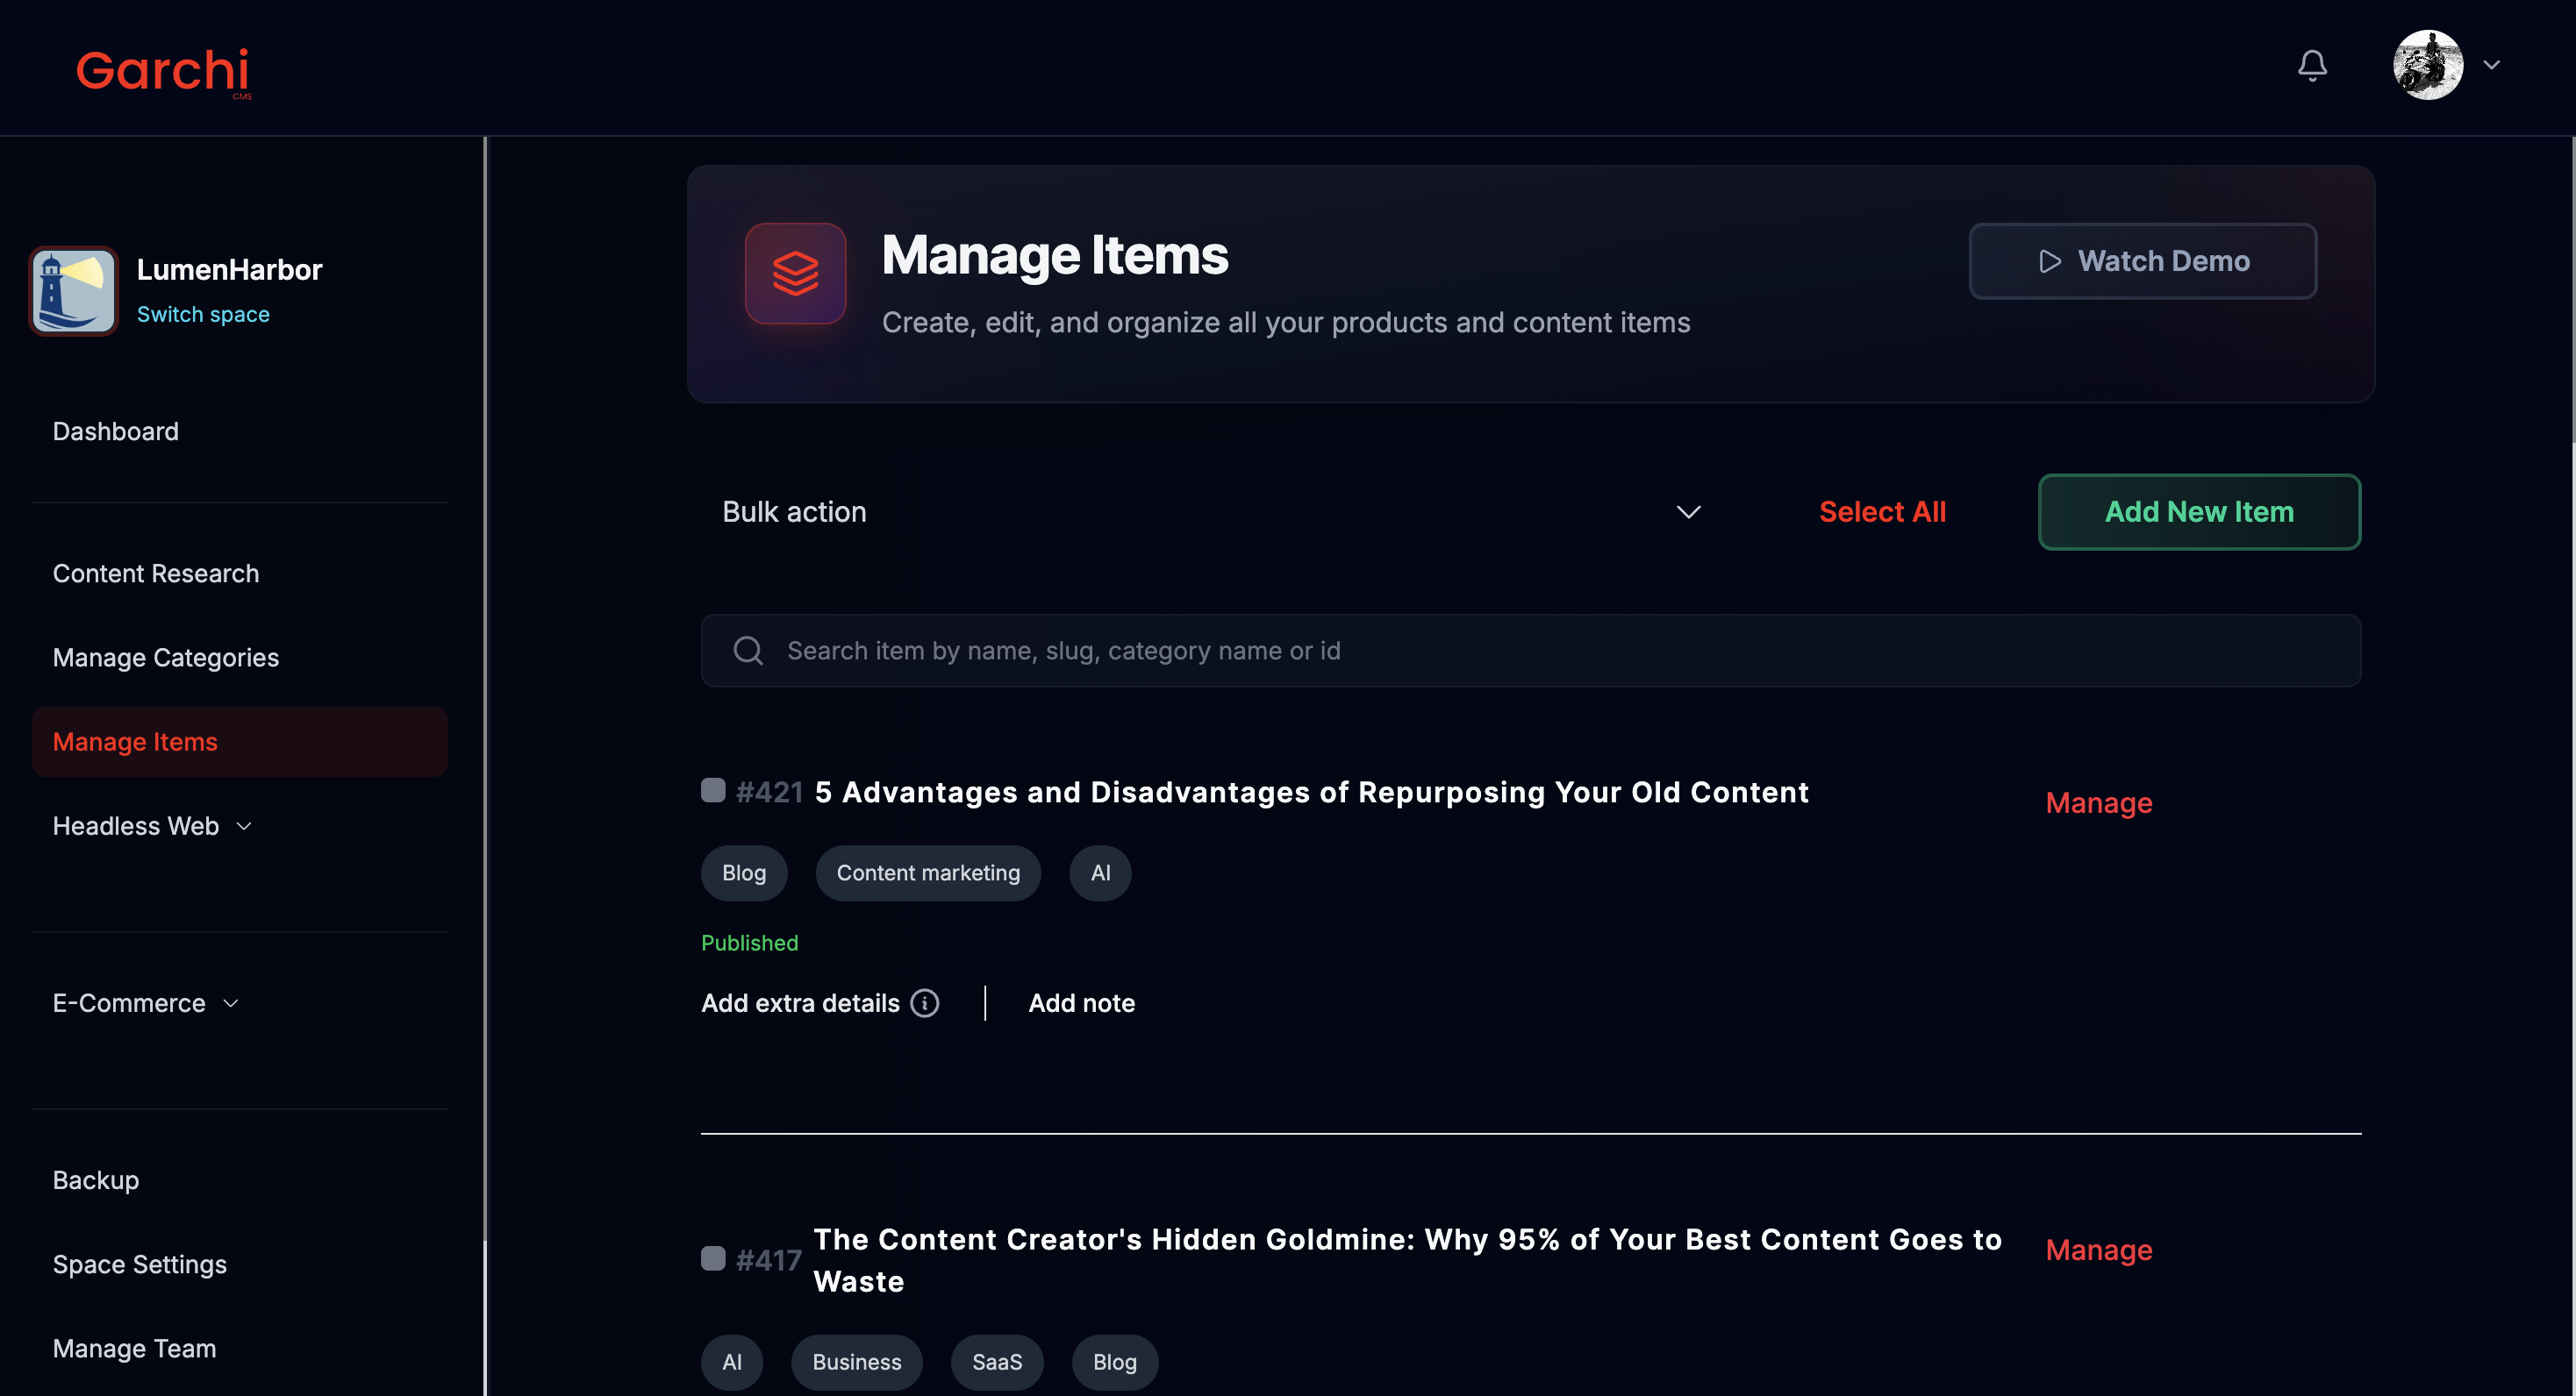This screenshot has width=2576, height=1396.
Task: Click the Add New Item button
Action: [x=2198, y=511]
